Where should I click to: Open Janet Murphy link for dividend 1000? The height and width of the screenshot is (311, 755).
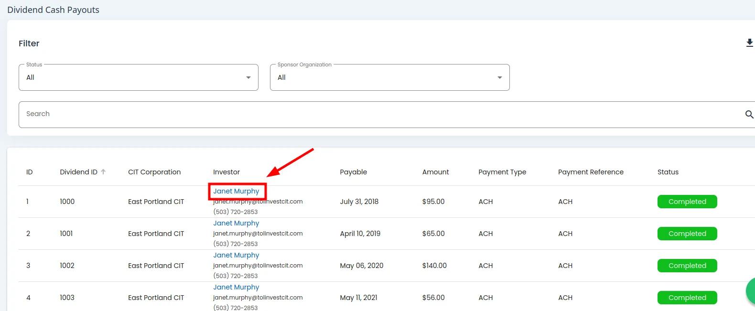pyautogui.click(x=236, y=191)
